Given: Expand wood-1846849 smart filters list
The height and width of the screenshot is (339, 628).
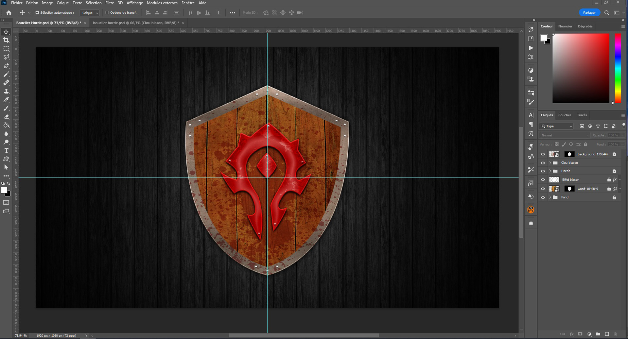Looking at the screenshot, I should coord(619,189).
